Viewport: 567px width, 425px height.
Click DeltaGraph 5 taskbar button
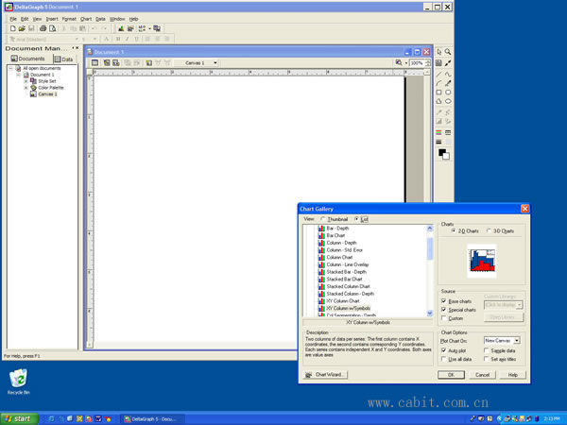click(x=152, y=419)
